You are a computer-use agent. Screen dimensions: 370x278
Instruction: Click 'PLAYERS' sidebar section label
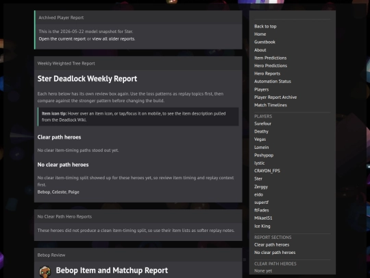[x=263, y=116]
